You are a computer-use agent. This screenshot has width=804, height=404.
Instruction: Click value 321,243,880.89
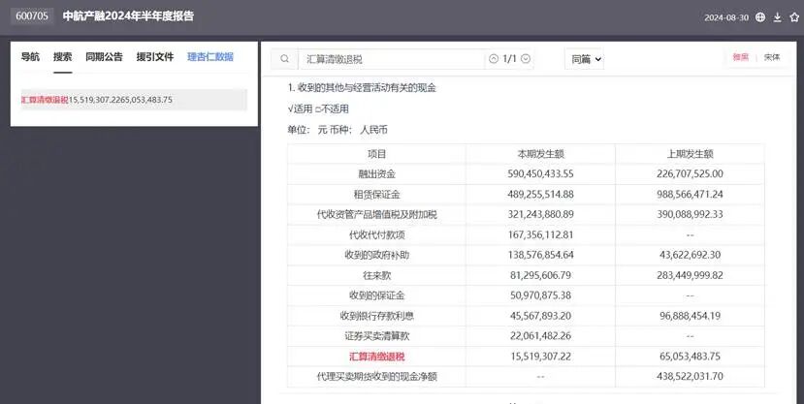[x=540, y=214]
